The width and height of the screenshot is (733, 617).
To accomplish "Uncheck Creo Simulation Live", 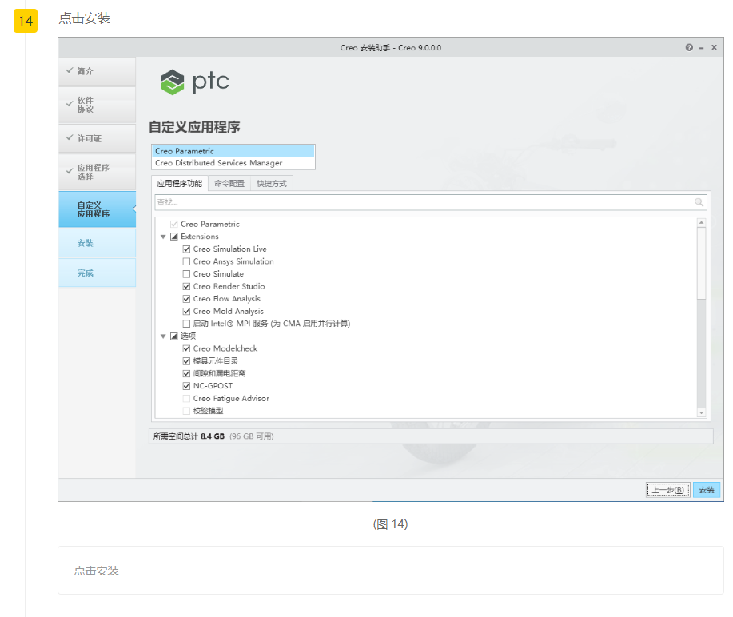I will (x=186, y=249).
